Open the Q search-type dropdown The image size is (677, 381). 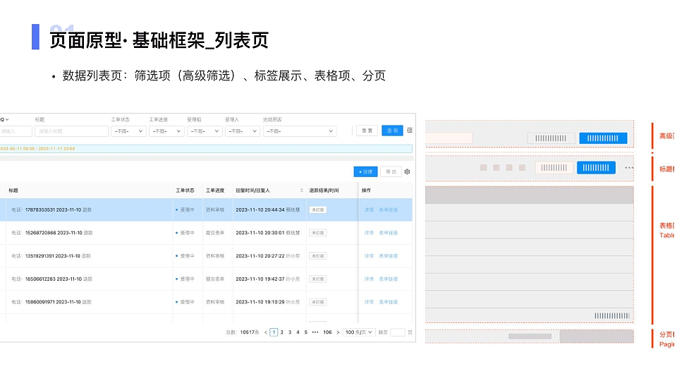click(x=4, y=120)
